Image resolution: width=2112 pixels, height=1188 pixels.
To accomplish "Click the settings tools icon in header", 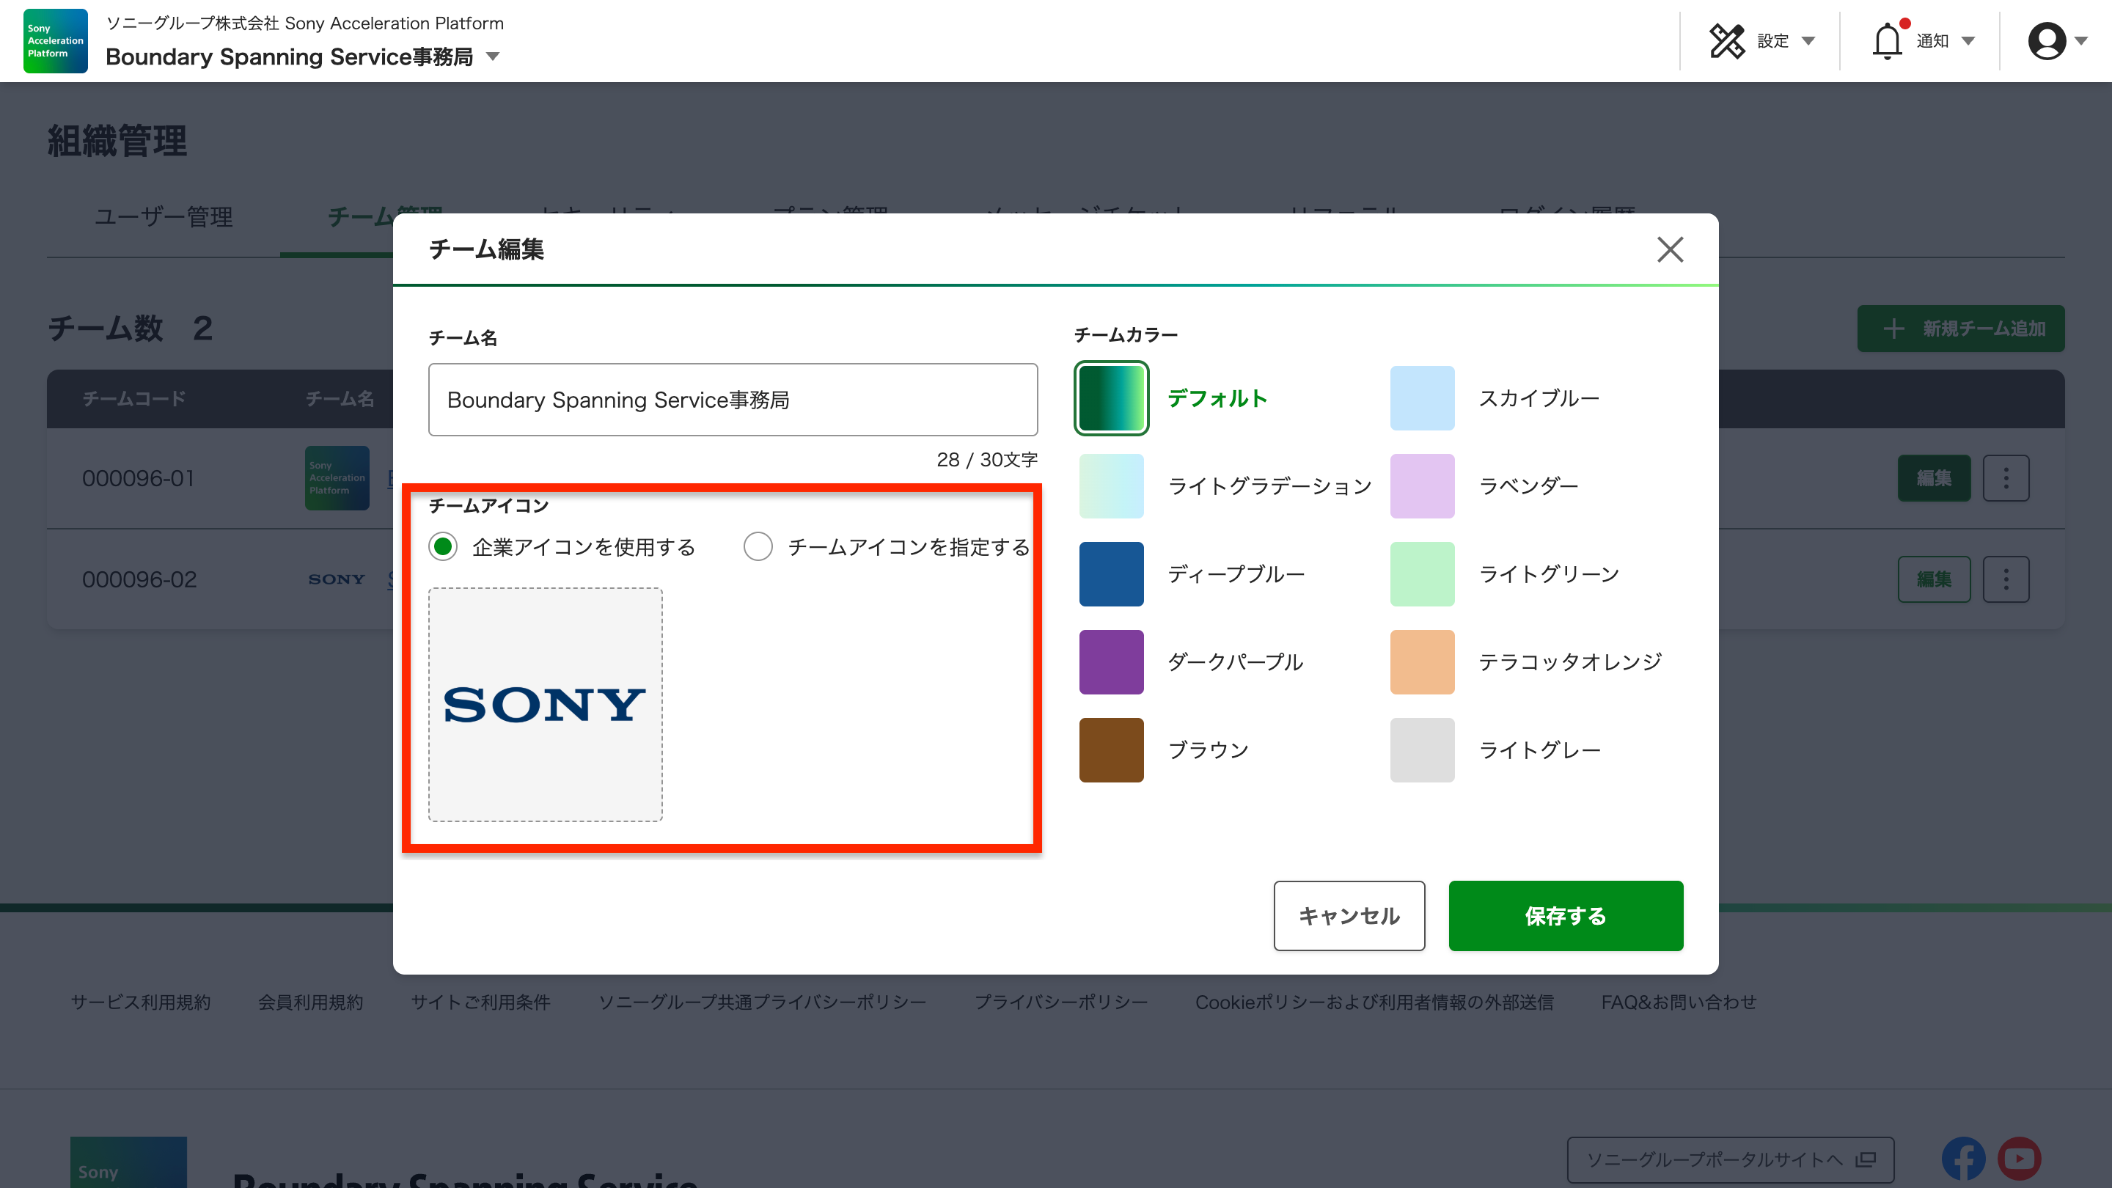I will (x=1727, y=41).
